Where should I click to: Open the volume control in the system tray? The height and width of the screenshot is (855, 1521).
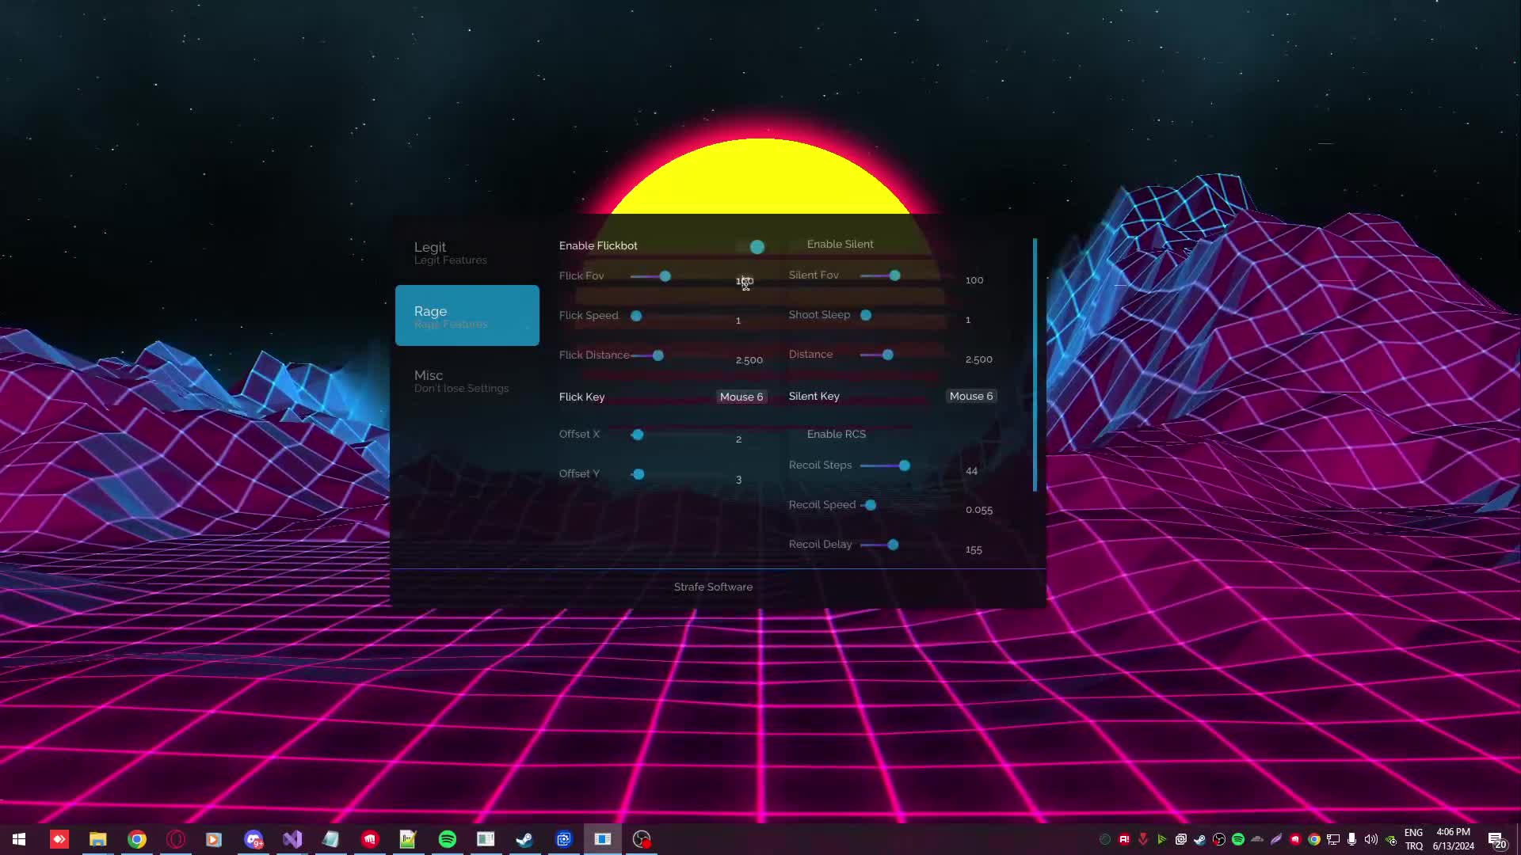pyautogui.click(x=1370, y=839)
